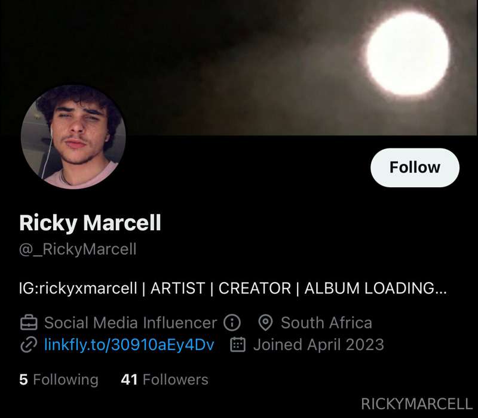
Task: Click the location pin icon
Action: tap(265, 323)
